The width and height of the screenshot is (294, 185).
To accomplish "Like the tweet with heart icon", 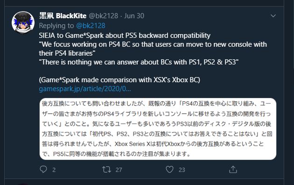I will coord(169,170).
